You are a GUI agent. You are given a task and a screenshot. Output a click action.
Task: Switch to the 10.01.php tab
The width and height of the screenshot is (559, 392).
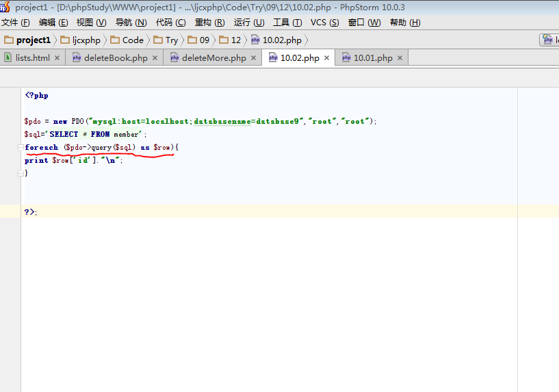[x=372, y=57]
